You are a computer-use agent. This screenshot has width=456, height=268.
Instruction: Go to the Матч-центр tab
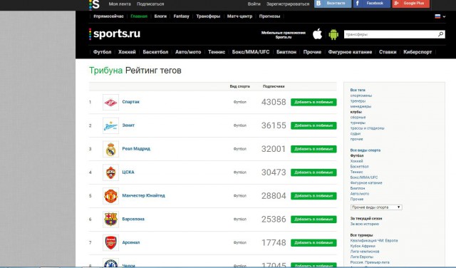click(x=239, y=16)
